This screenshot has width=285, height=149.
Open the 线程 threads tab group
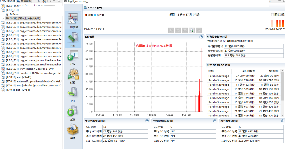tap(73, 76)
